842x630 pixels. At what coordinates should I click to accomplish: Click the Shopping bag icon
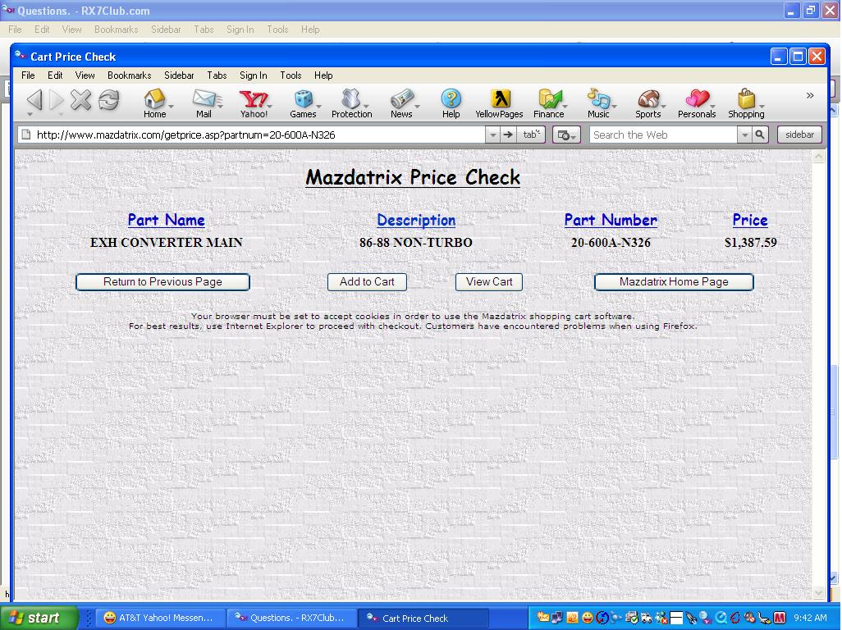[x=747, y=99]
